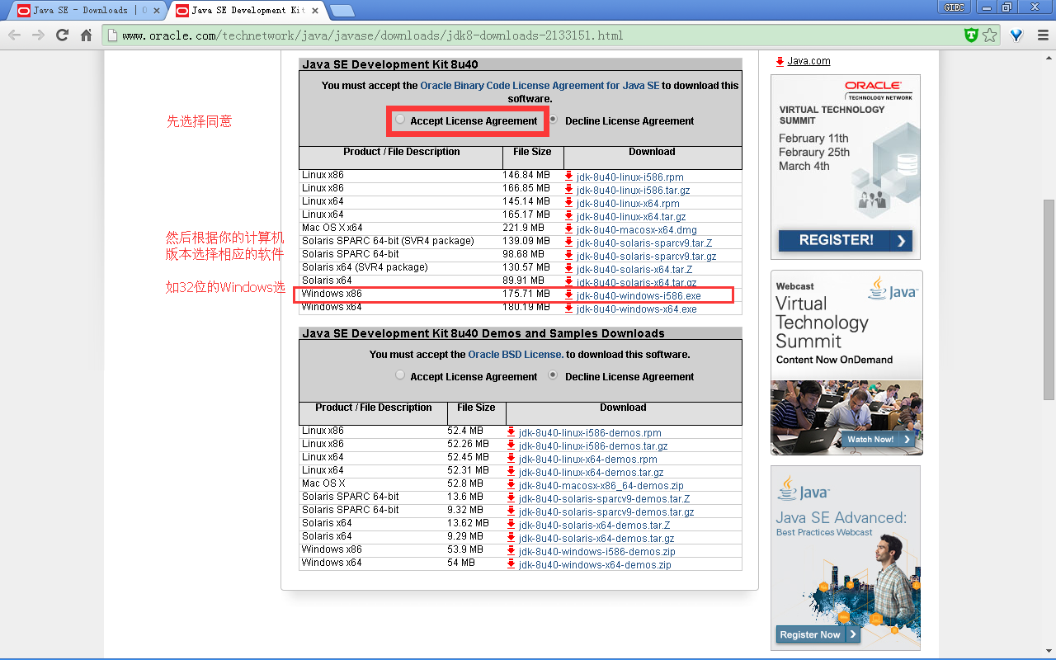Open the Java.com link
Viewport: 1056px width, 660px height.
(x=808, y=61)
